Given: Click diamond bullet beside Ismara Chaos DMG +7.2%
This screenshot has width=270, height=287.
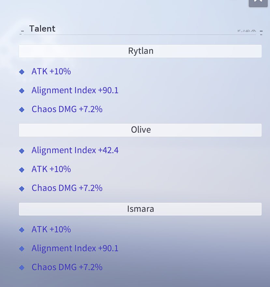Looking at the screenshot, I should point(21,267).
